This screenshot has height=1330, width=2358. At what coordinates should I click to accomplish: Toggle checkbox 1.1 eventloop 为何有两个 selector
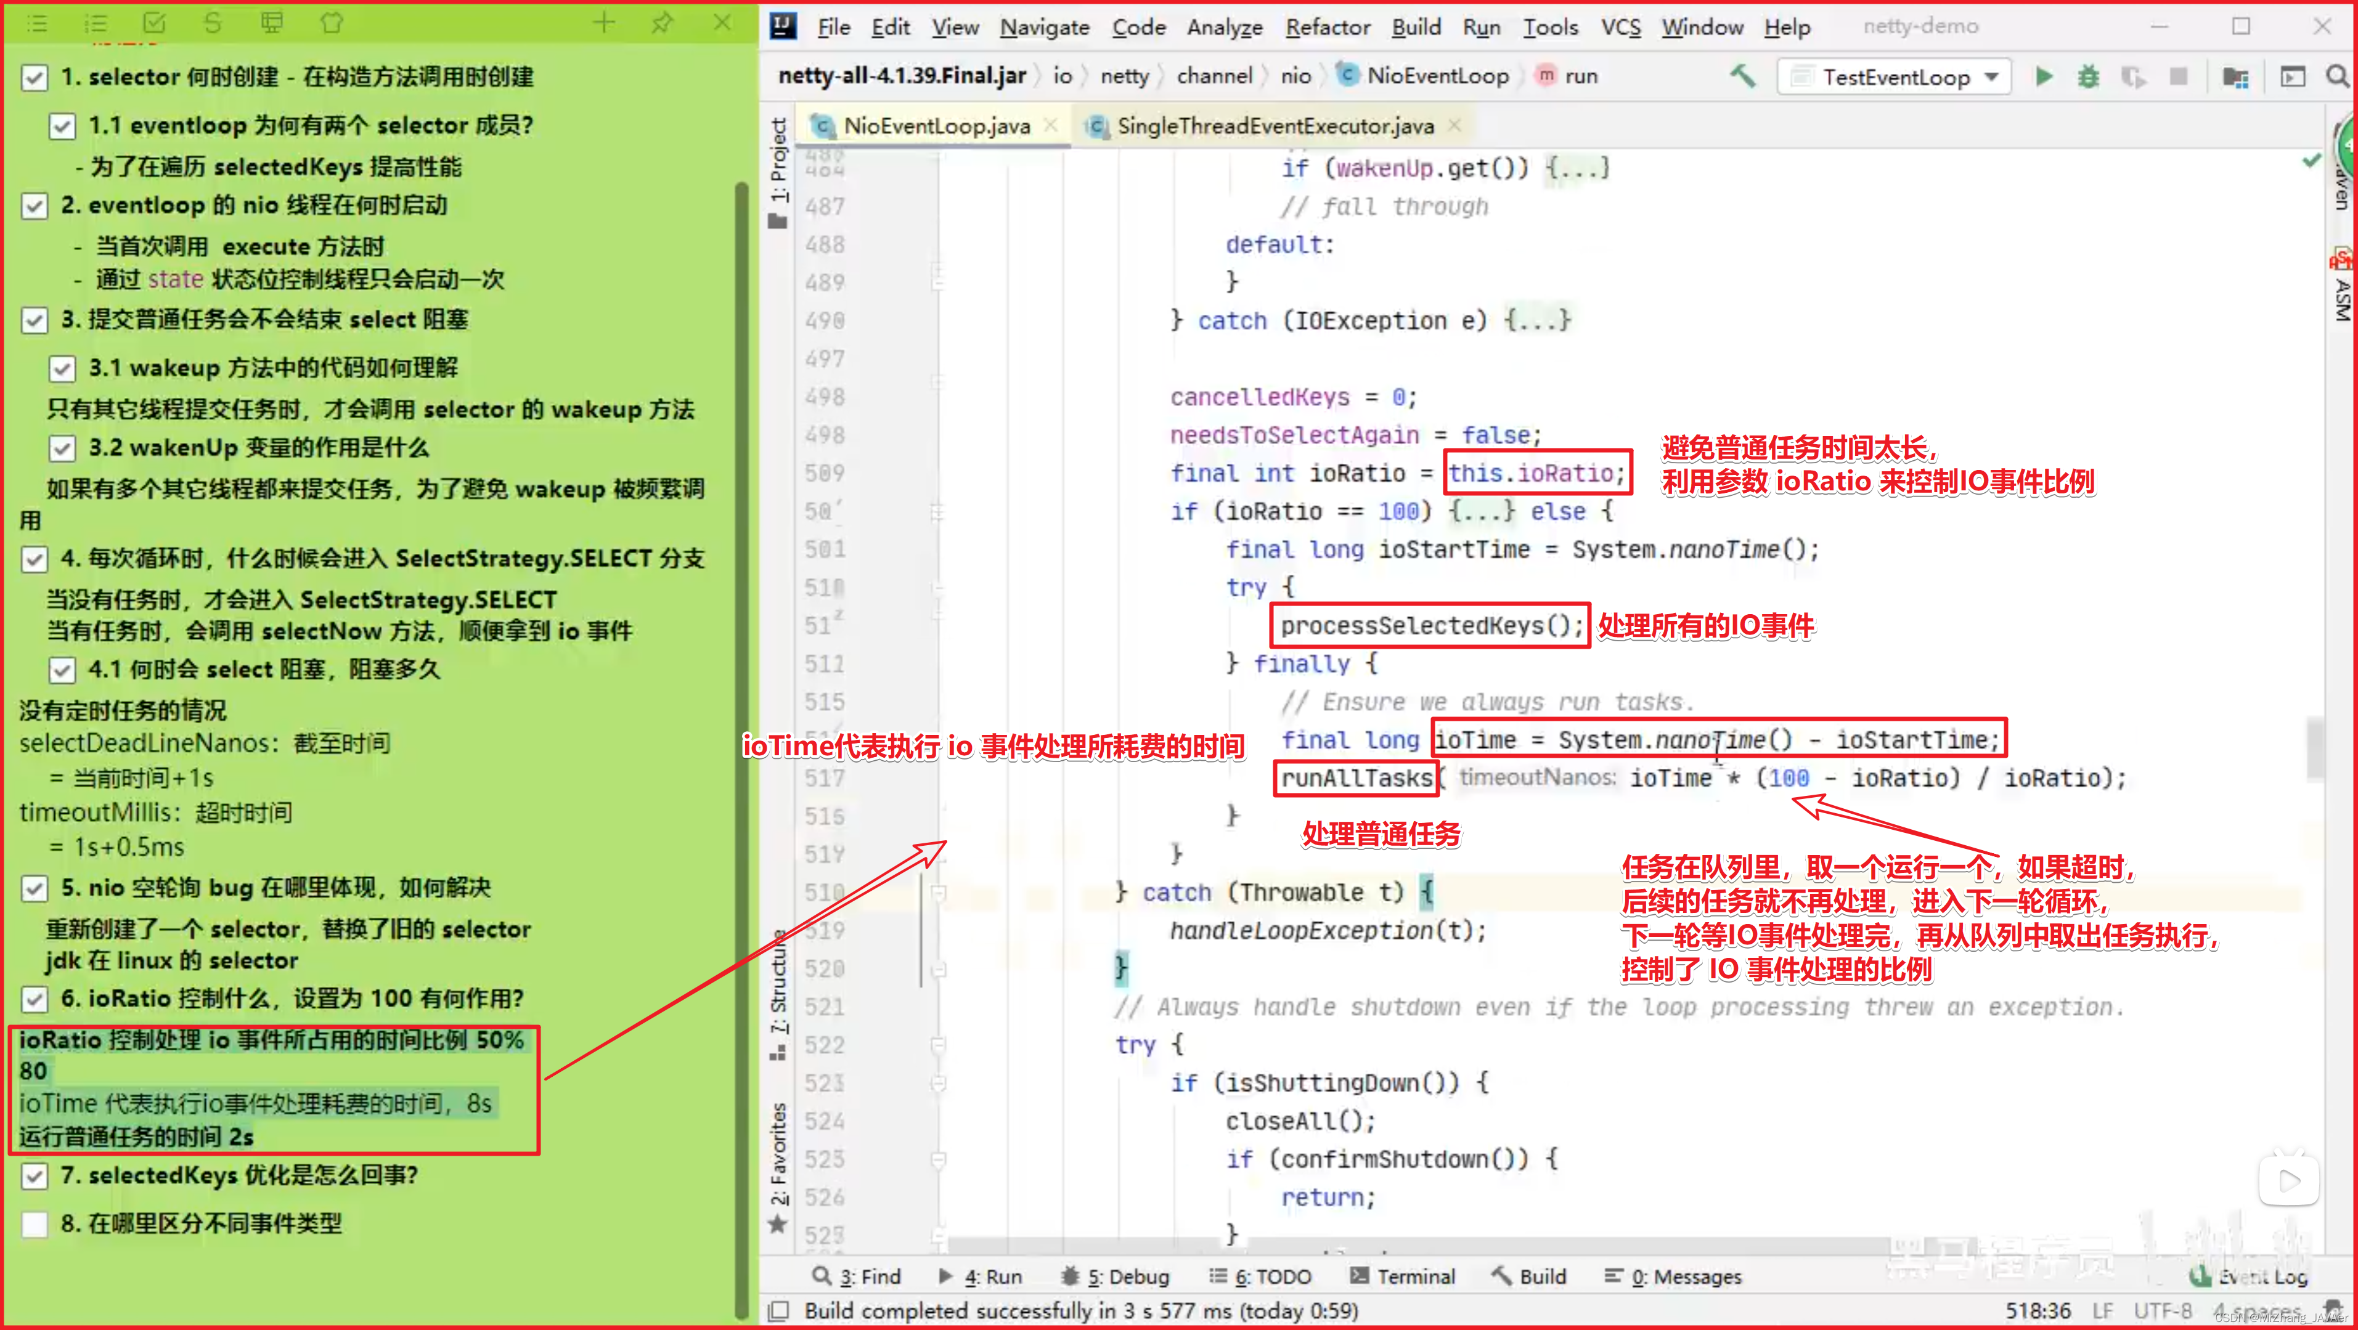(62, 125)
